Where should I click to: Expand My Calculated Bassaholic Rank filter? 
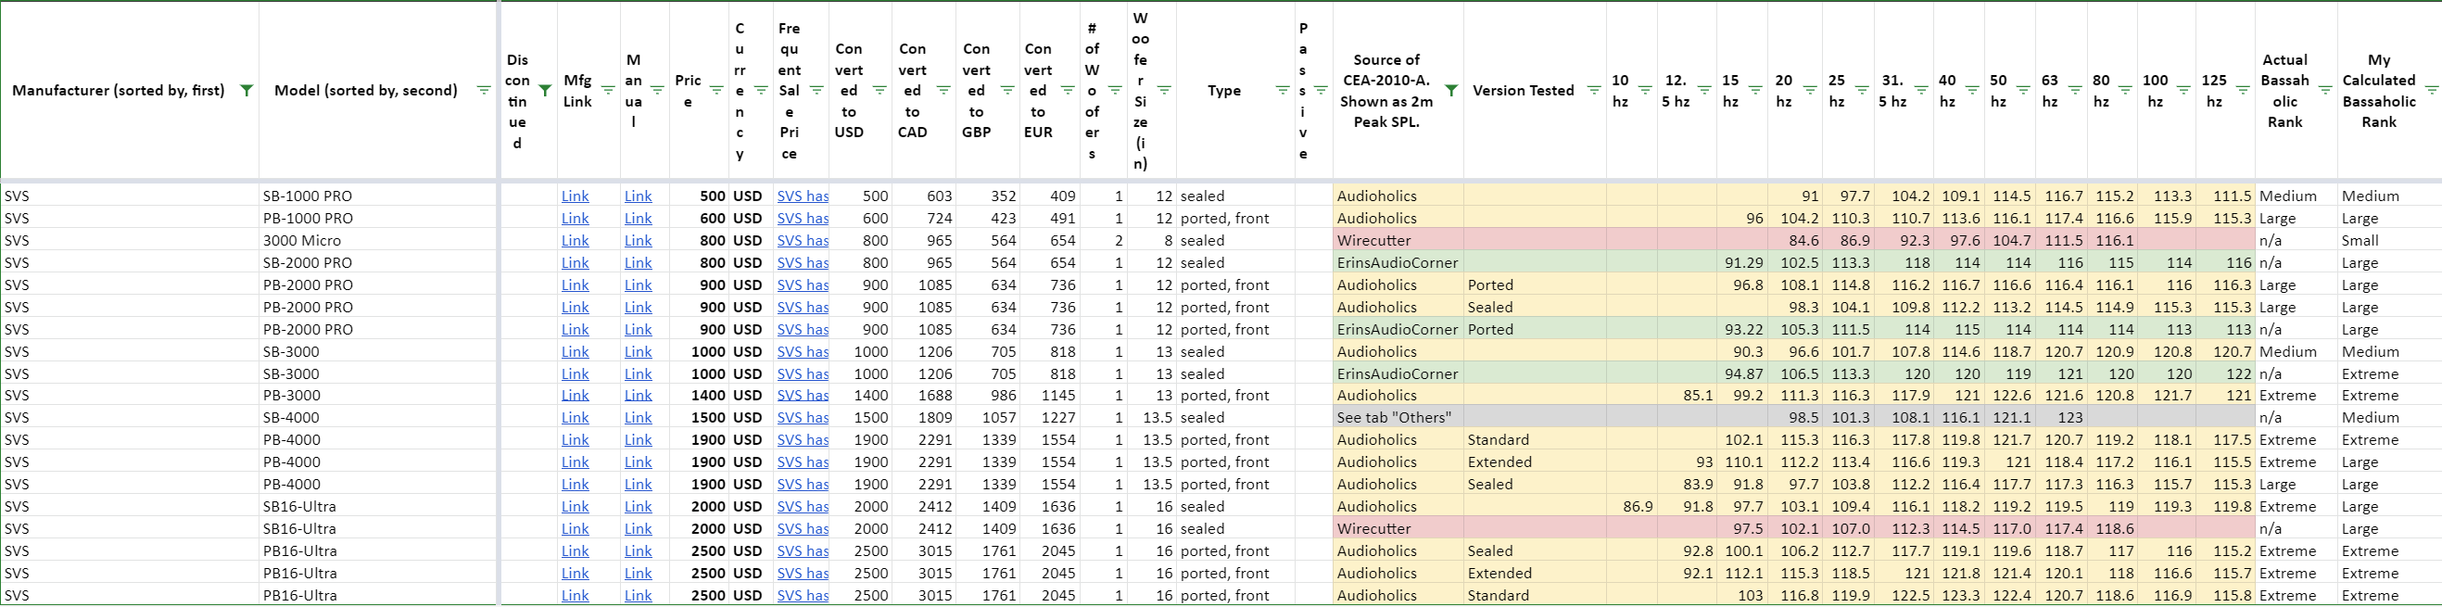tap(2431, 91)
